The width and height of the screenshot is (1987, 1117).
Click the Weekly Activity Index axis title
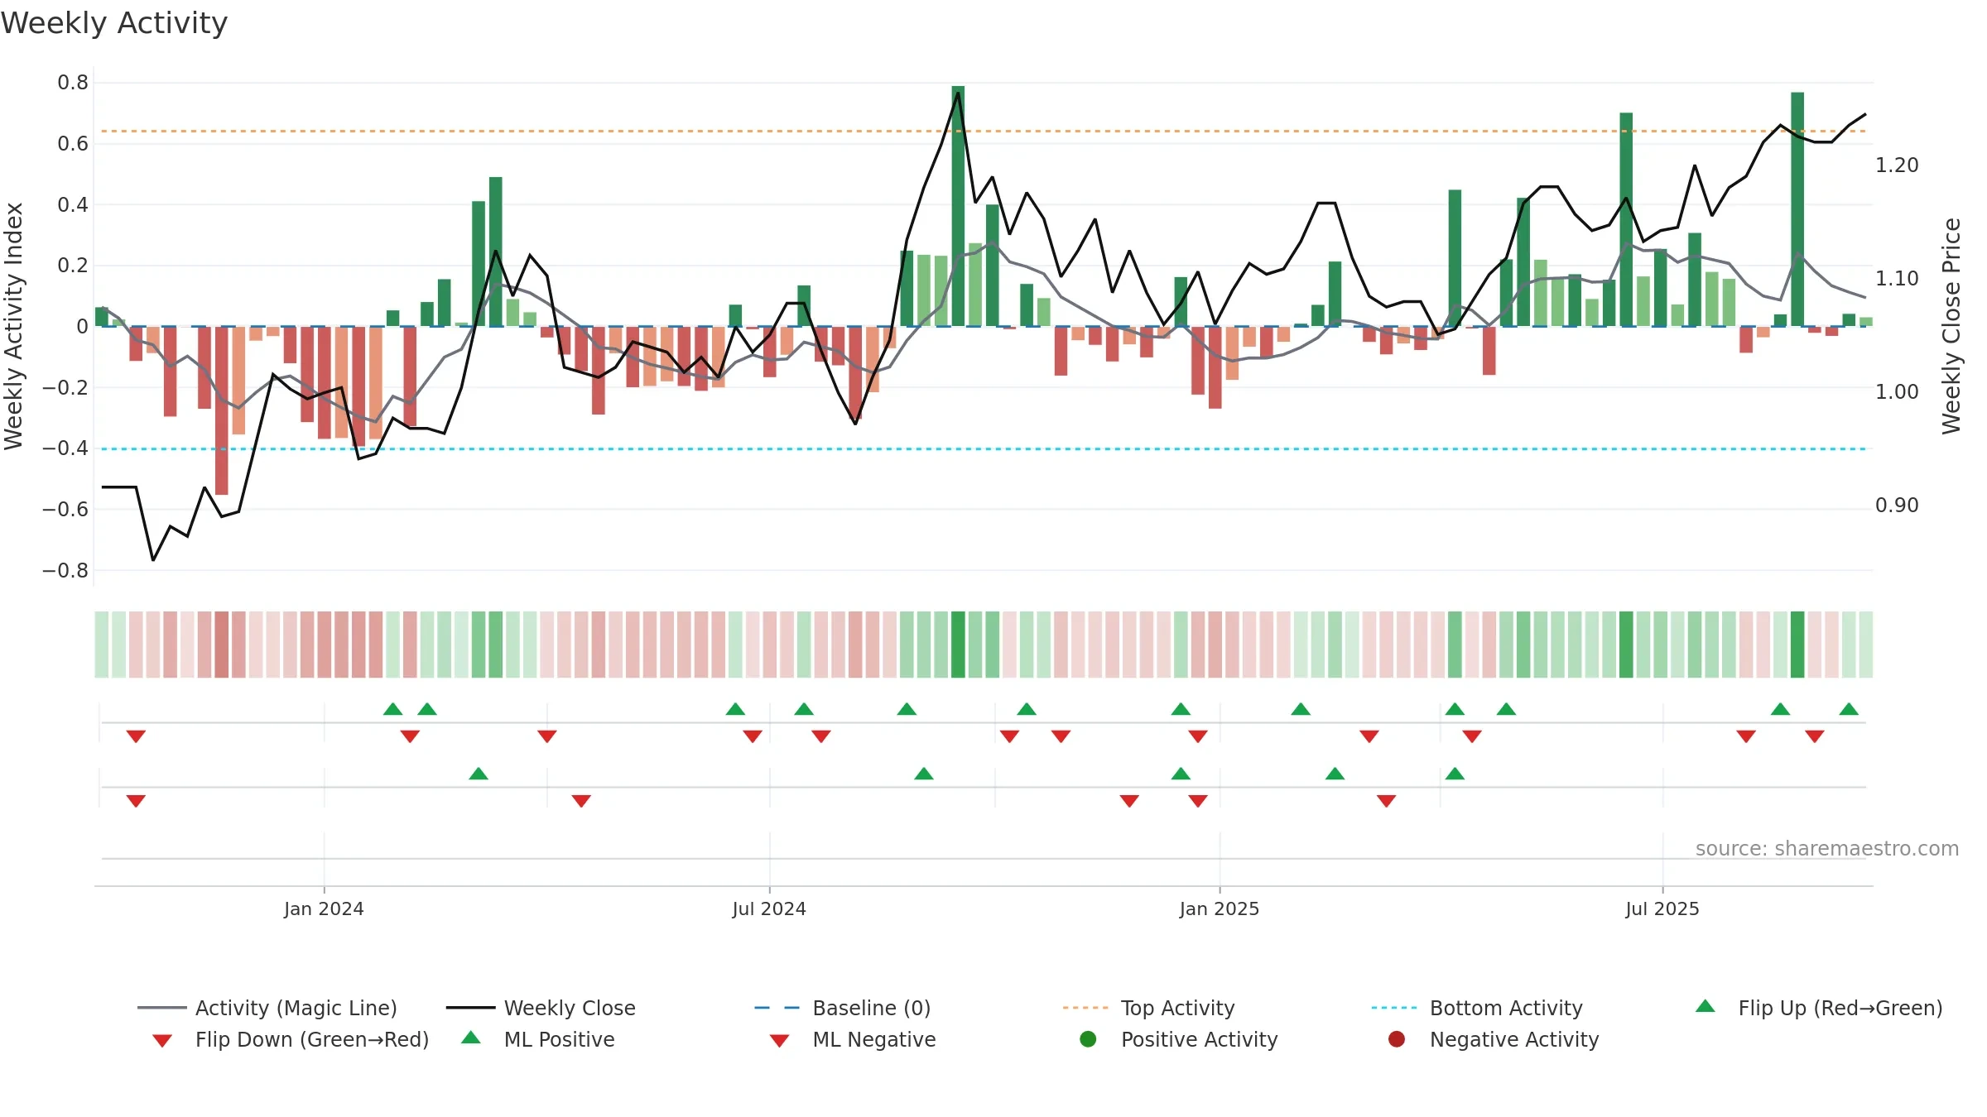13,326
